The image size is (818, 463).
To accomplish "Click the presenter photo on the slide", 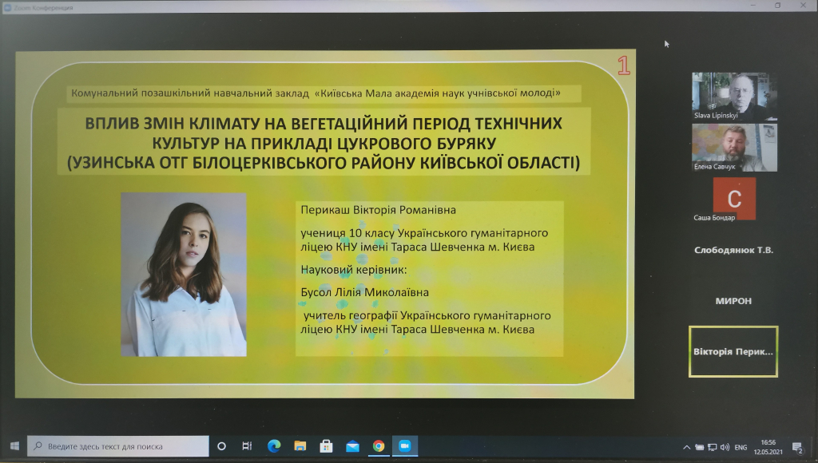I will pos(184,275).
